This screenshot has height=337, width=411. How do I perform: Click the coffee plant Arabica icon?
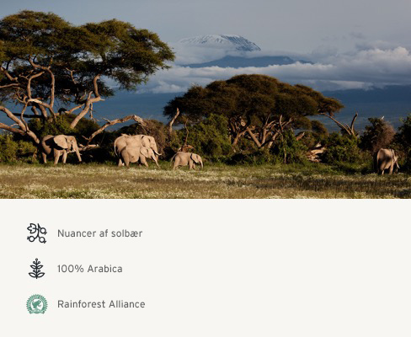pos(37,269)
